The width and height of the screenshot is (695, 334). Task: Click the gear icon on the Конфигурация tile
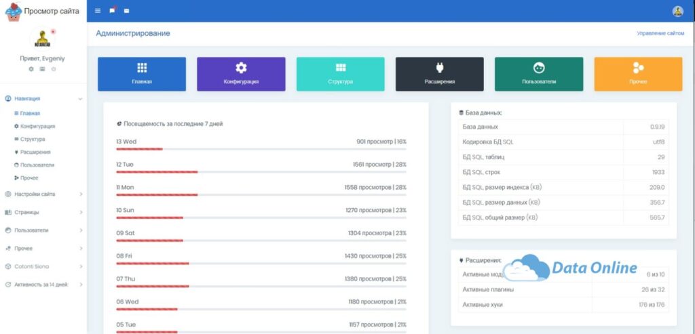coord(241,68)
